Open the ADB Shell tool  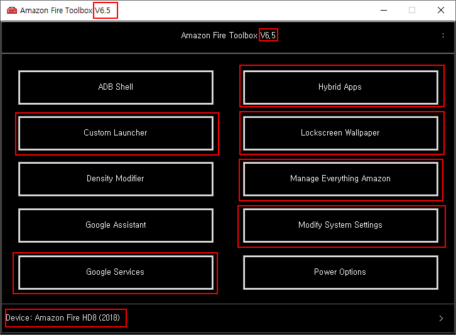click(116, 87)
